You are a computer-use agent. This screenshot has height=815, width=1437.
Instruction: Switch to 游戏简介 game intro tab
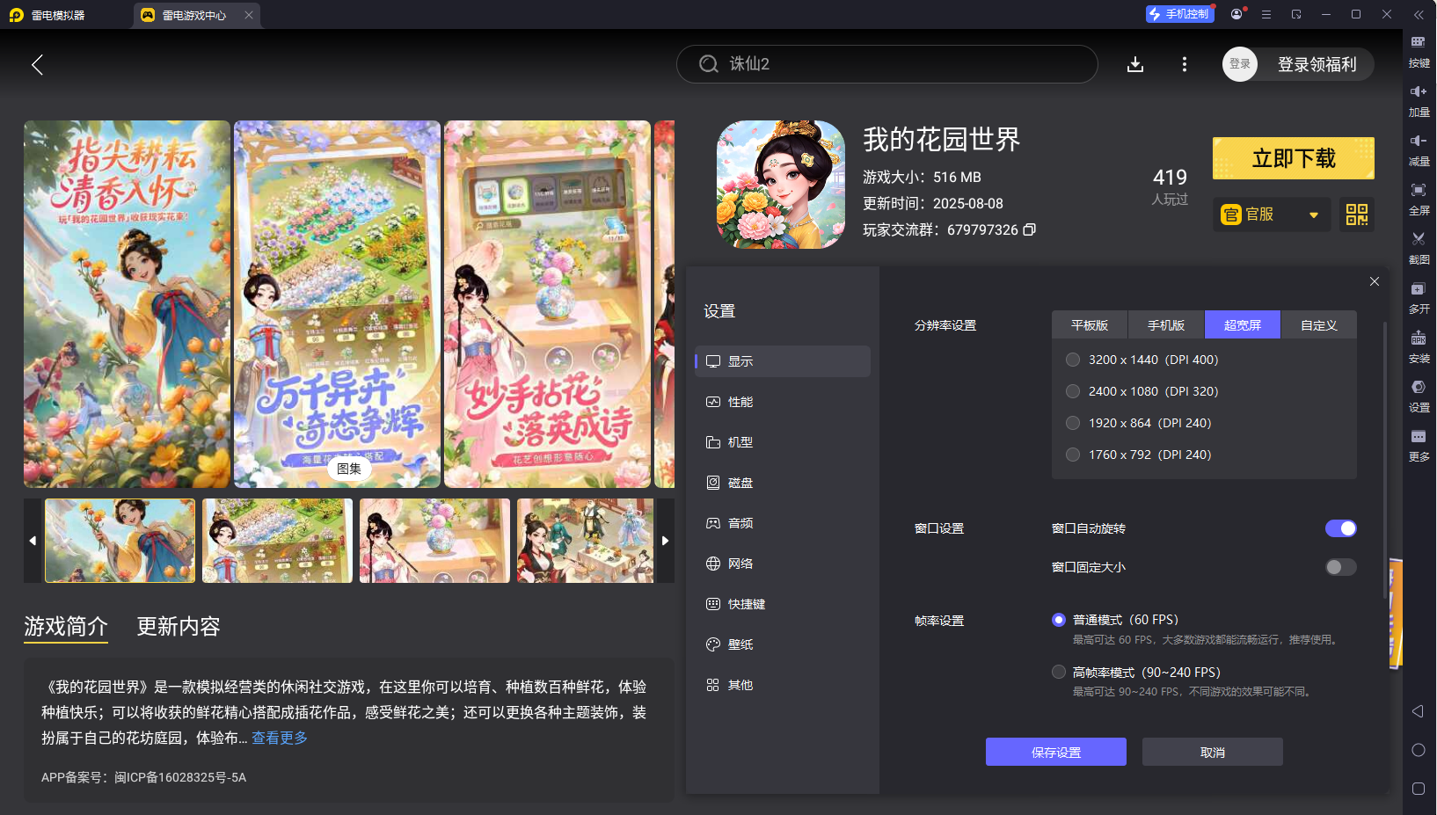pyautogui.click(x=66, y=626)
